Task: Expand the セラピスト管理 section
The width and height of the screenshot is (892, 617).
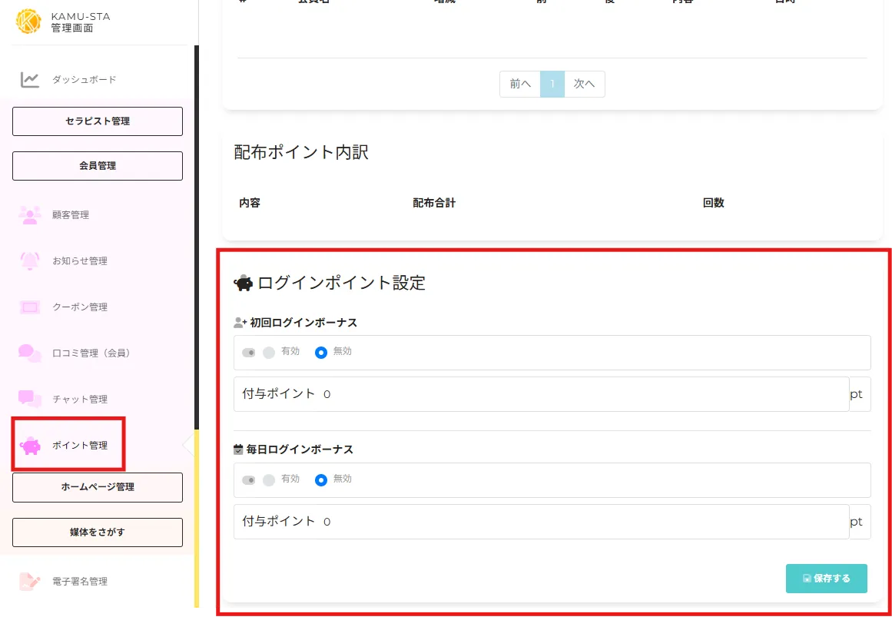Action: [98, 121]
